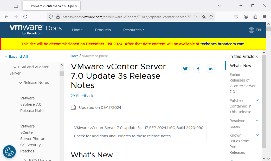Image resolution: width=271 pixels, height=161 pixels.
Task: Jump to Resolved Issues section
Action: pos(237,124)
